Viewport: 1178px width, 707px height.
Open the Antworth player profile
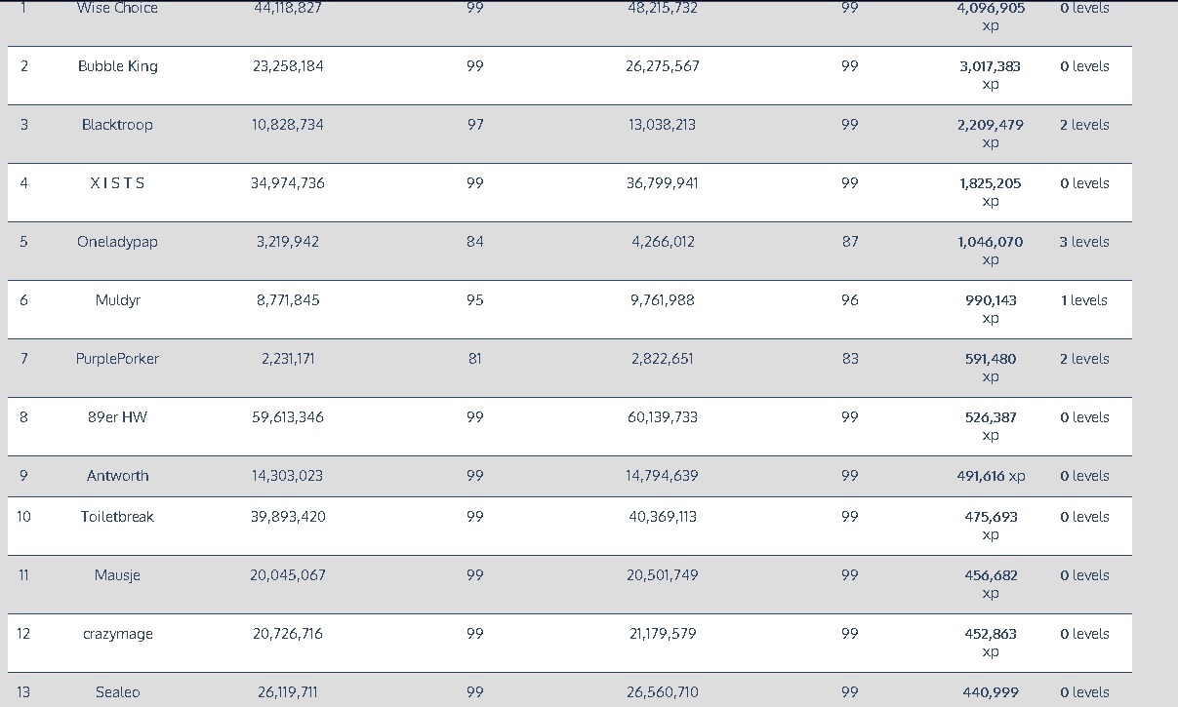[x=117, y=476]
